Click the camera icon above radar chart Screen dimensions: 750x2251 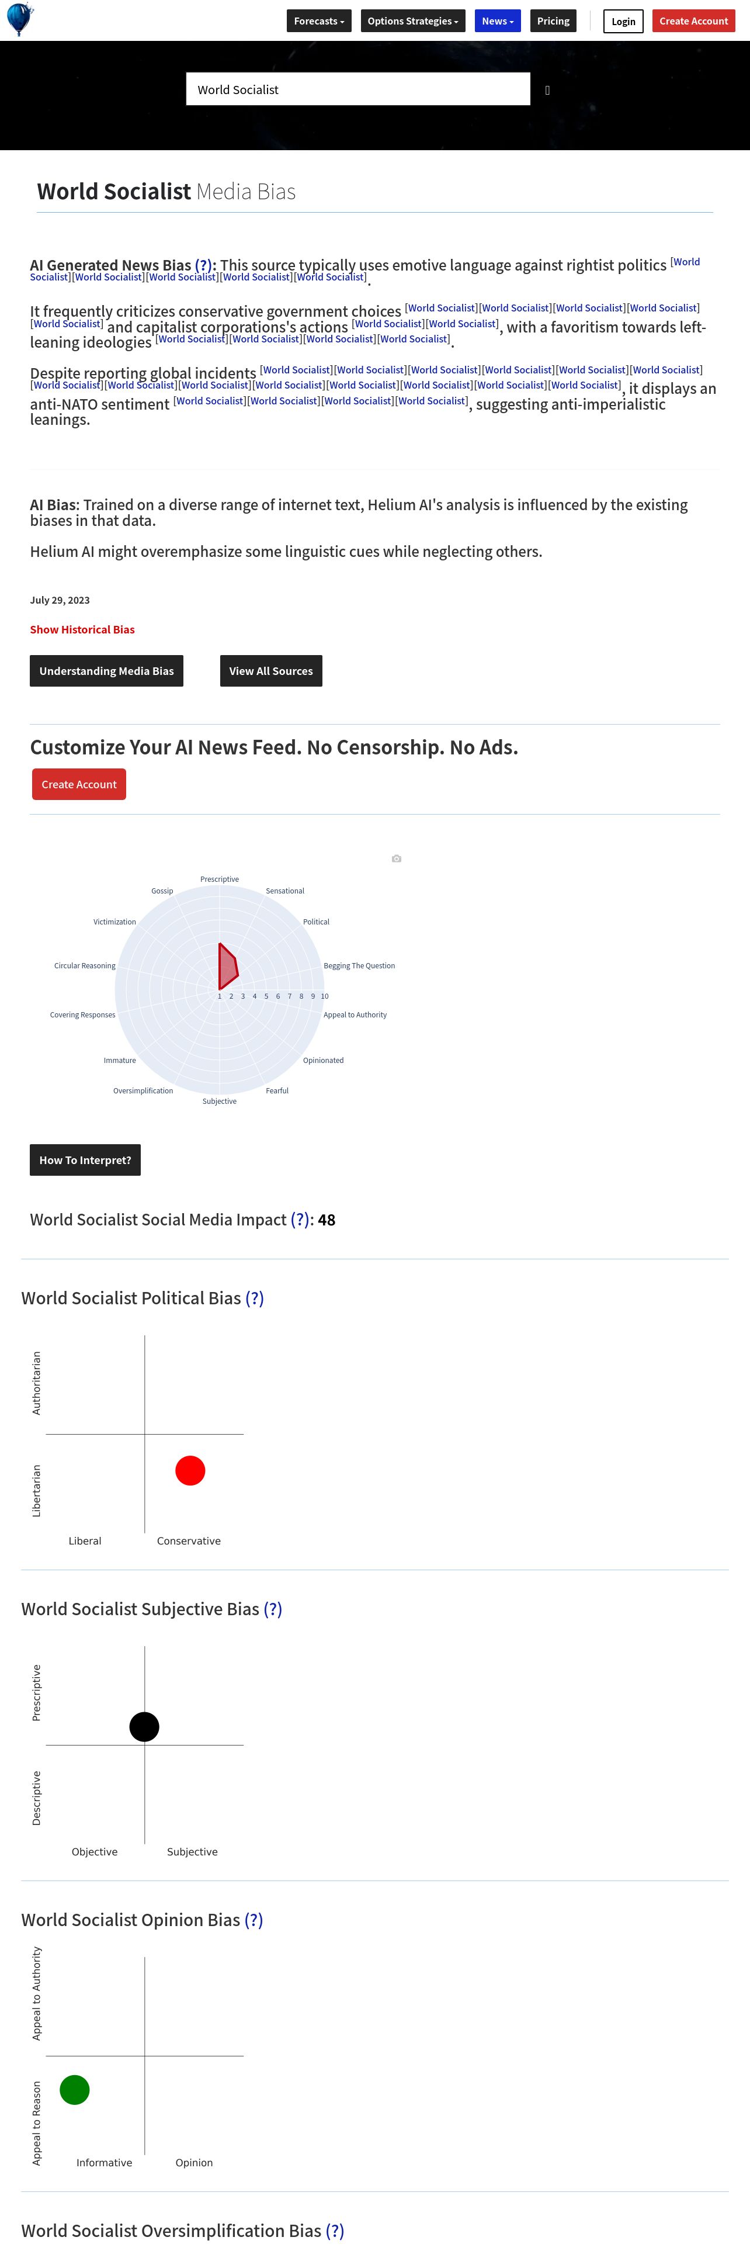click(397, 859)
